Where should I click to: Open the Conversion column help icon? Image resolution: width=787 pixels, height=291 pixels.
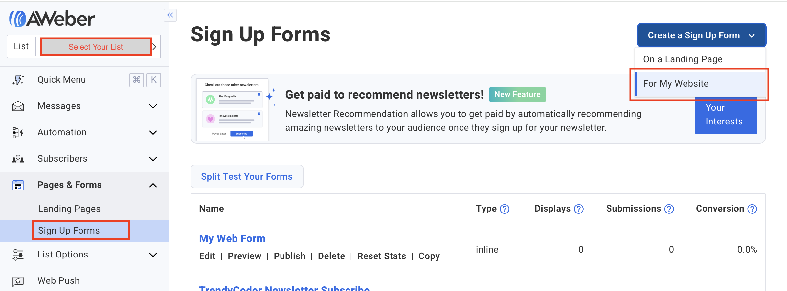752,209
